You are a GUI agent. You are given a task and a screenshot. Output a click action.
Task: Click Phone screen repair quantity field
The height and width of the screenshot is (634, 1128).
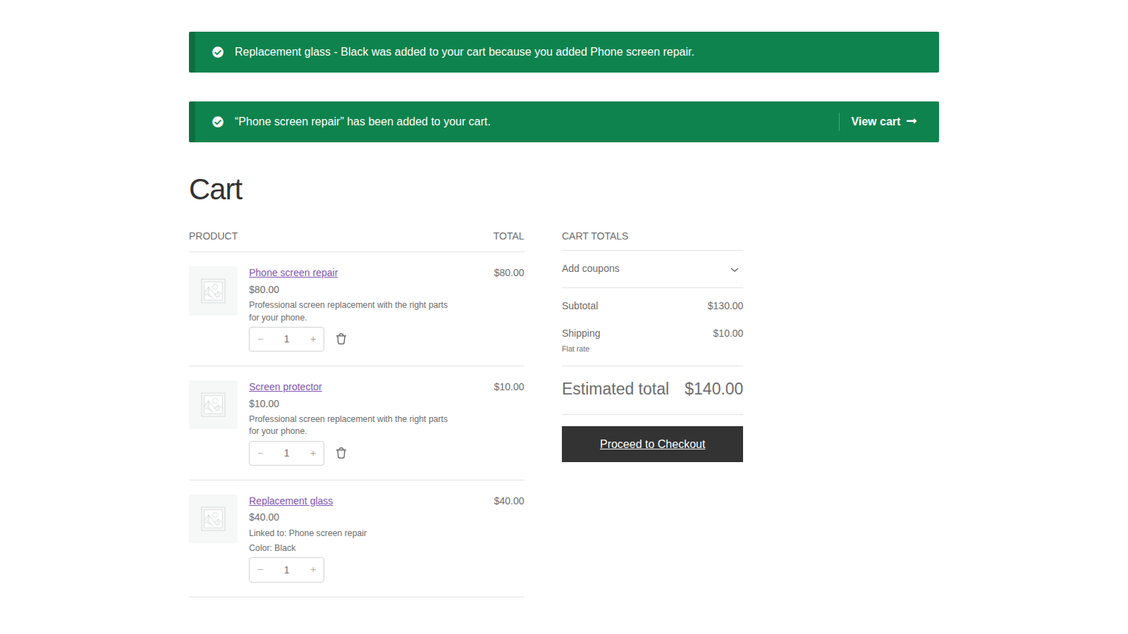click(x=287, y=339)
